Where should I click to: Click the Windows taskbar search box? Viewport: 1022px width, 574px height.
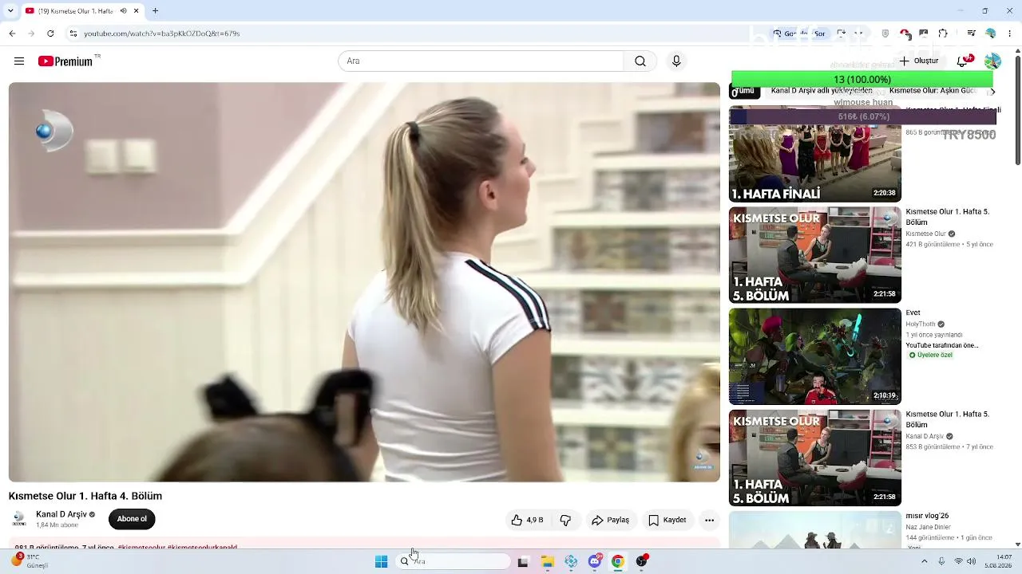click(454, 561)
